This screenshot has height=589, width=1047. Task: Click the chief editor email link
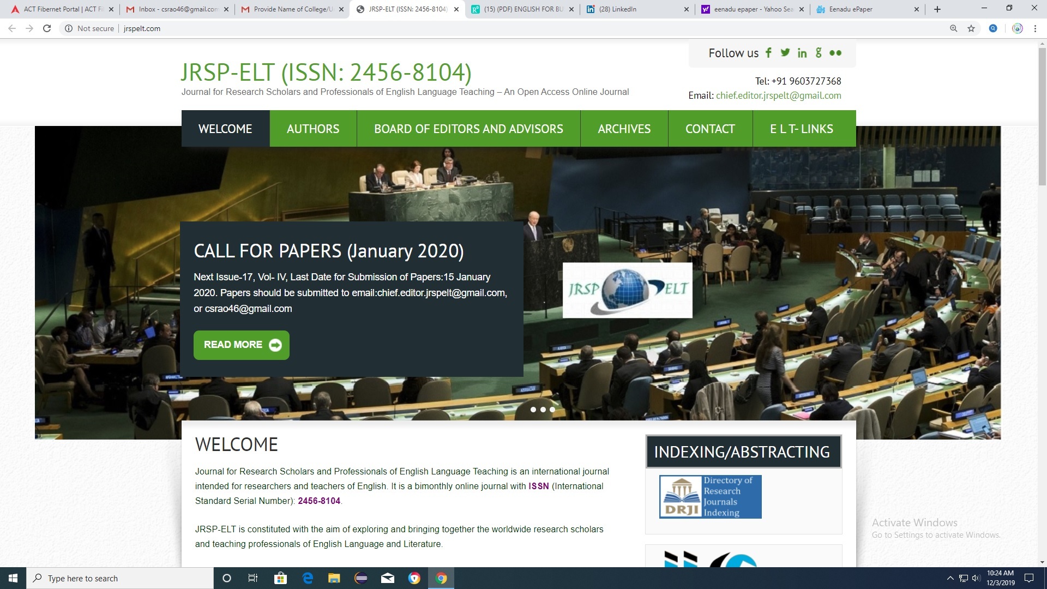(x=778, y=95)
